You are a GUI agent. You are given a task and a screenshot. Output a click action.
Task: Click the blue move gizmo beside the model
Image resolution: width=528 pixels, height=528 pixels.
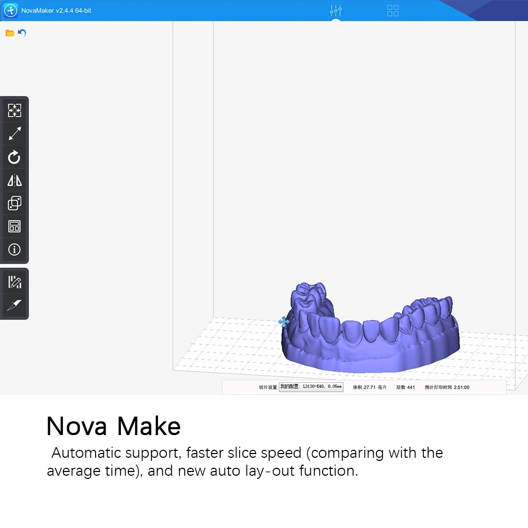click(x=284, y=322)
